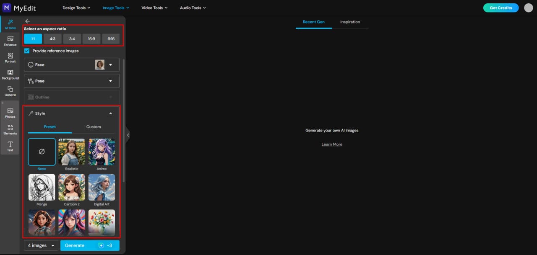Select the colorful rainbow-hair girl style thumbnail
This screenshot has height=255, width=537.
point(72,222)
